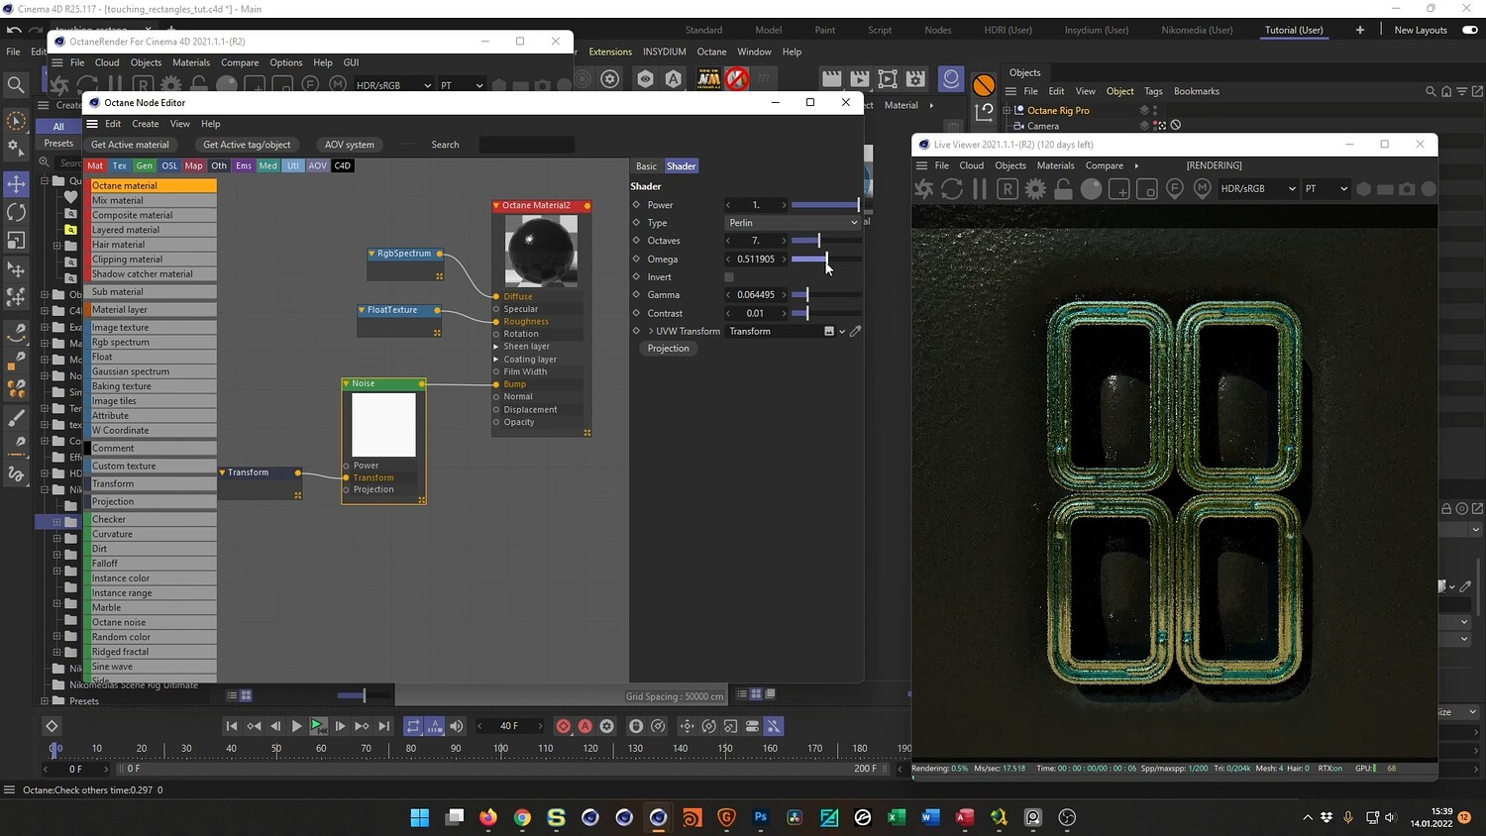
Task: Collapse the RgbSpectrum node triangle
Action: pyautogui.click(x=371, y=254)
